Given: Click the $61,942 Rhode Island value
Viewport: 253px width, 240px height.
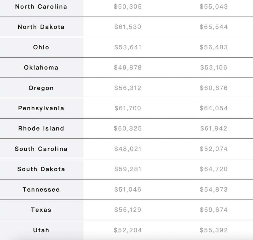Looking at the screenshot, I should click(214, 128).
